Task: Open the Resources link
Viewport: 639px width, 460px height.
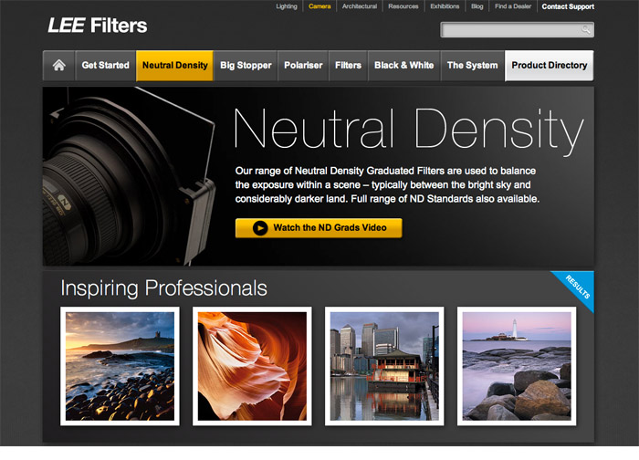Action: (x=403, y=6)
